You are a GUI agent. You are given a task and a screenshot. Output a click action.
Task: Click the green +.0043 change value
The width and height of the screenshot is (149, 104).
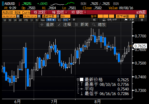point(42,4)
